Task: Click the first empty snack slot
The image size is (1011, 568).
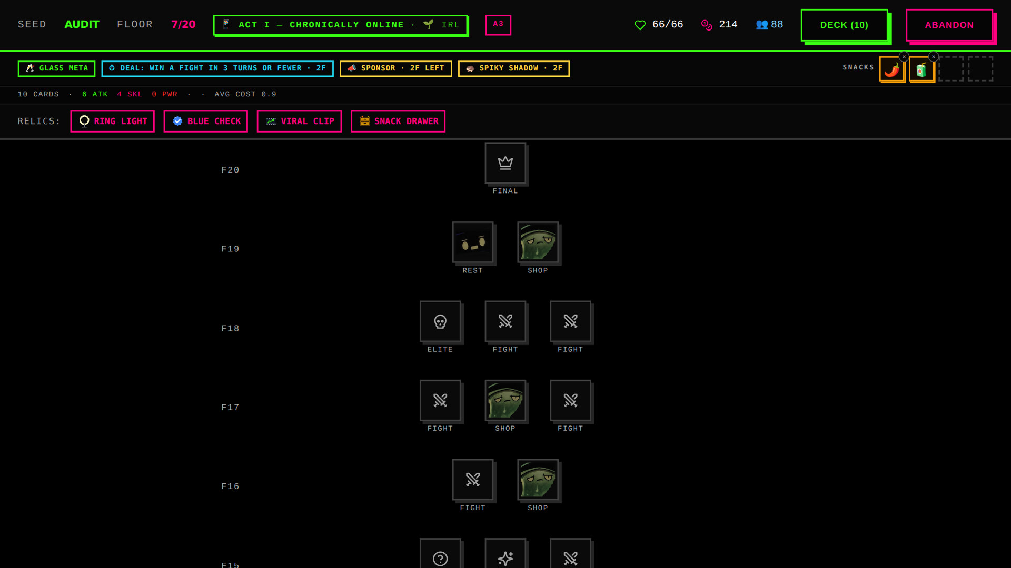Action: pyautogui.click(x=951, y=69)
